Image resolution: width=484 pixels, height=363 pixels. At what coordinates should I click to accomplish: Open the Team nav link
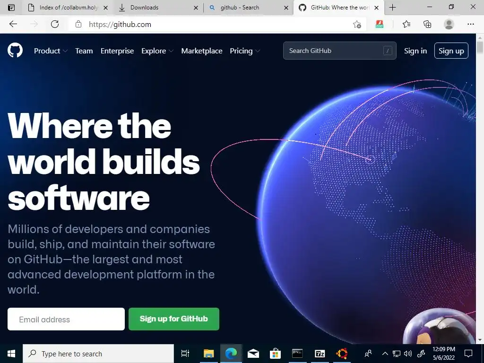(x=84, y=51)
